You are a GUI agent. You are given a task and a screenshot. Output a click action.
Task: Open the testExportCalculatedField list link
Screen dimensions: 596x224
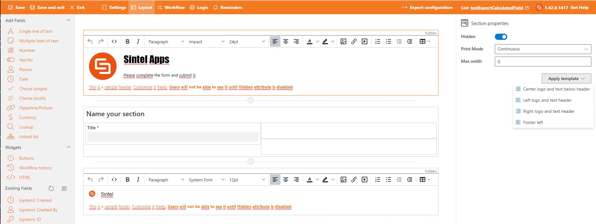click(496, 8)
